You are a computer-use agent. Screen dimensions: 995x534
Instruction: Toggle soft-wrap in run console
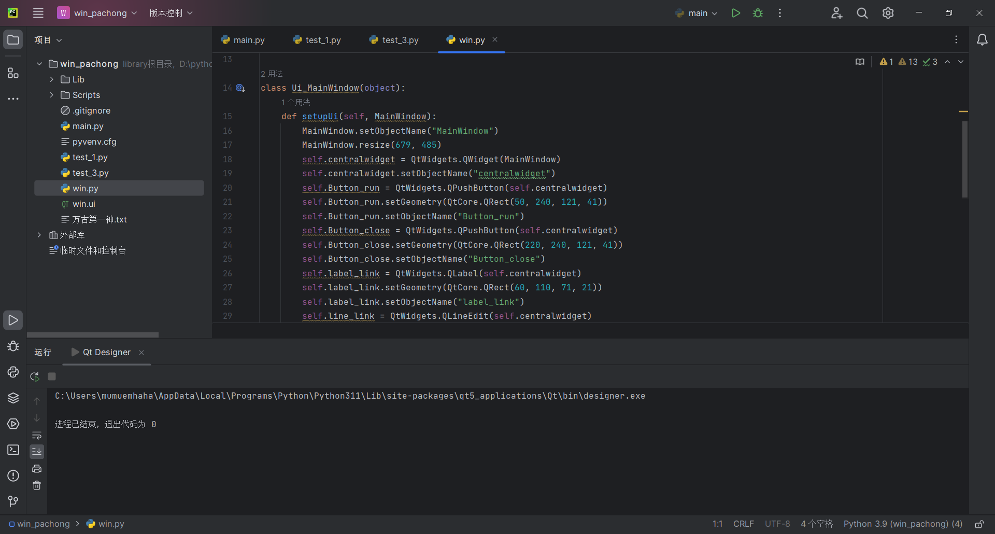click(37, 435)
